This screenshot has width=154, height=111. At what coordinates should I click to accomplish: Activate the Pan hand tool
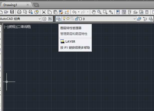click(93, 12)
